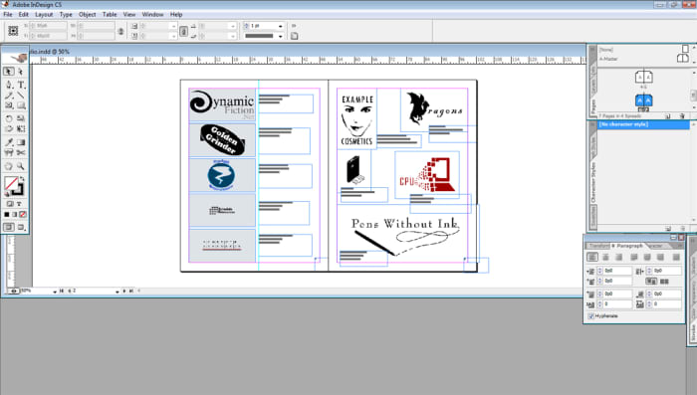
Task: Click the new page icon in Pages panel
Action: coord(668,116)
